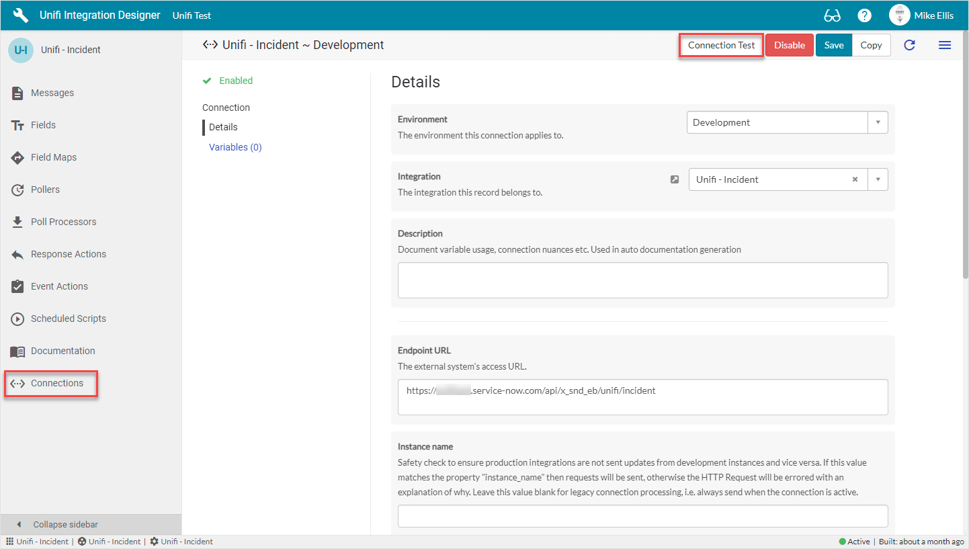Select the Pollers sidebar icon
The image size is (969, 549).
(47, 189)
